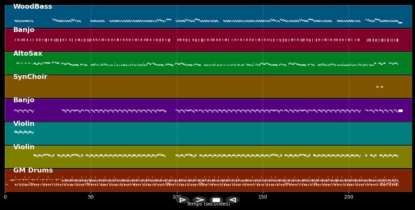Viewport: 415px width, 210px height.
Task: Click the 0 seconds mark on the time axis
Action: click(5, 197)
